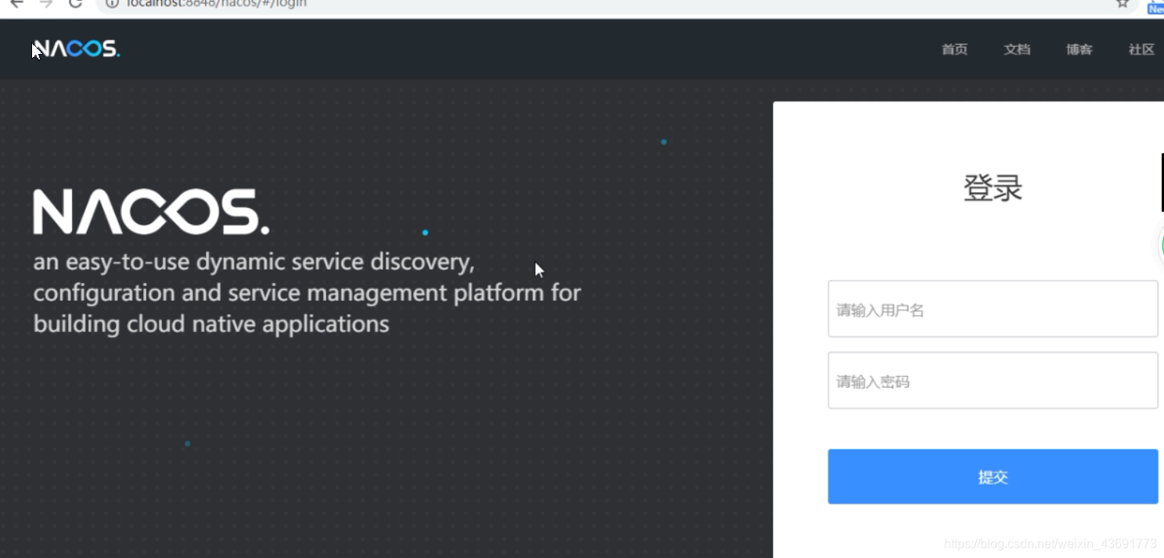Click the browser reload icon

(75, 3)
